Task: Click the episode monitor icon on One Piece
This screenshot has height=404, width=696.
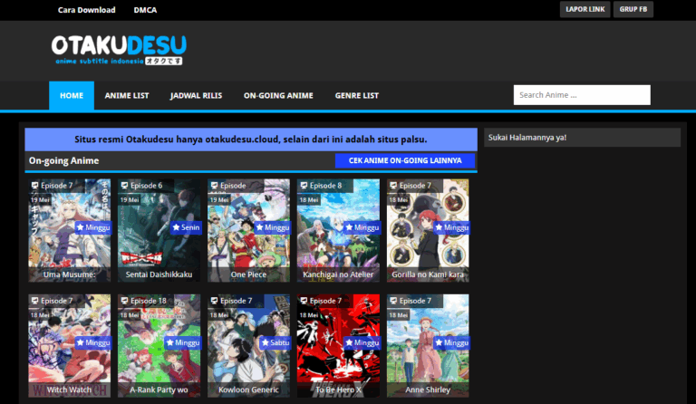Action: pos(214,186)
